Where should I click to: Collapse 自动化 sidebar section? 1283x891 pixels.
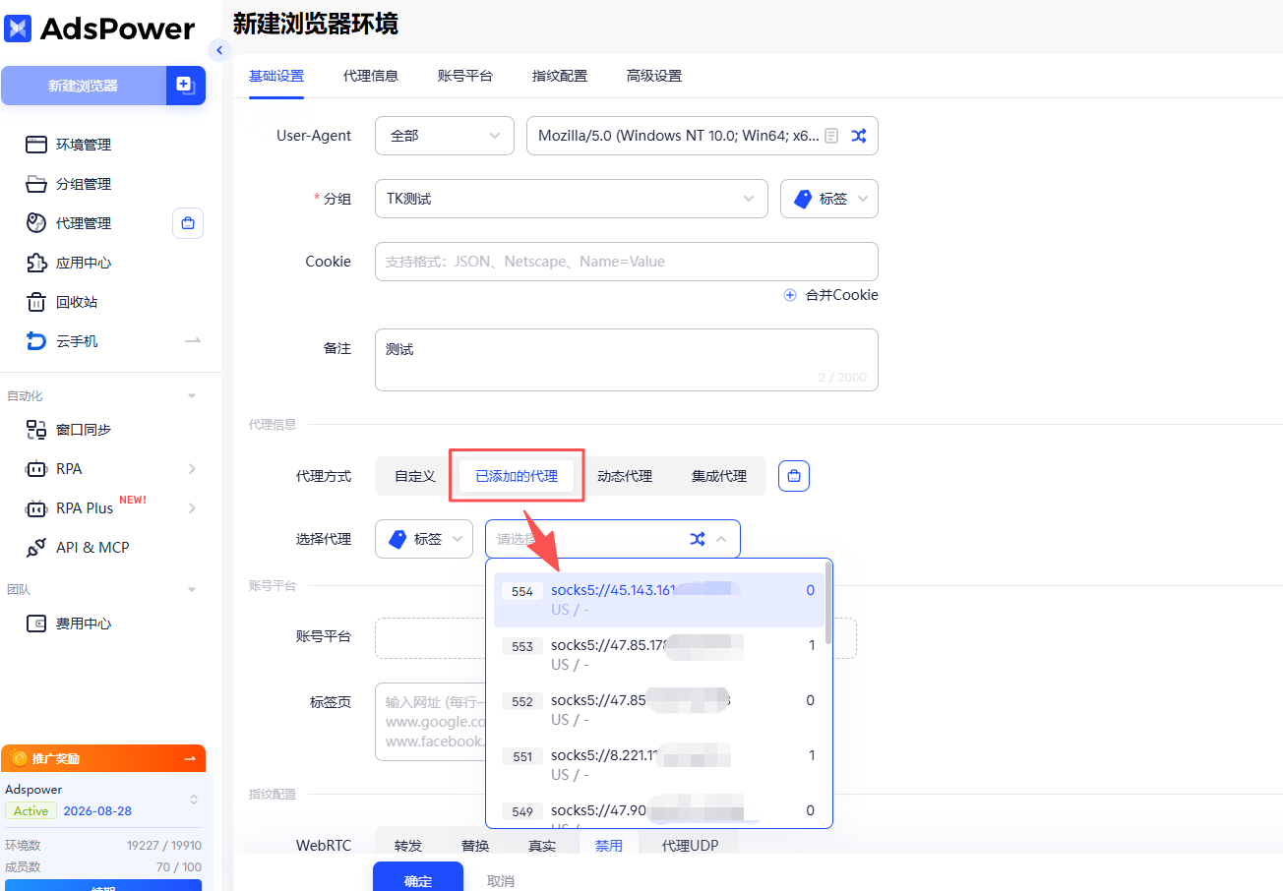tap(192, 396)
